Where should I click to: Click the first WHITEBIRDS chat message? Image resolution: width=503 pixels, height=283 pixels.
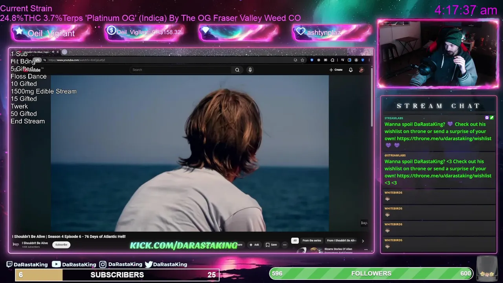(x=439, y=196)
